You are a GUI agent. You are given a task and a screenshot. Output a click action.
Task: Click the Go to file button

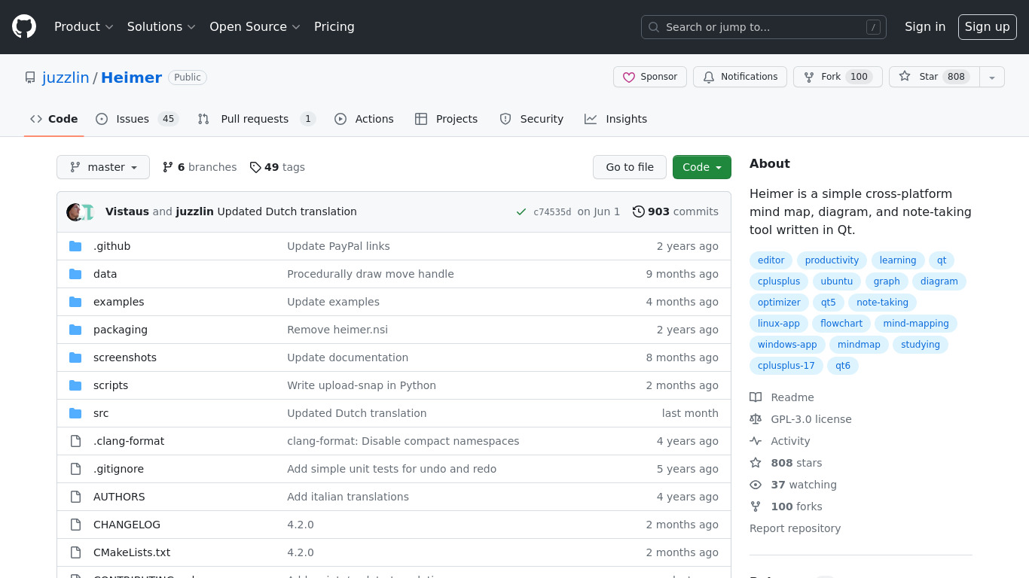(630, 167)
